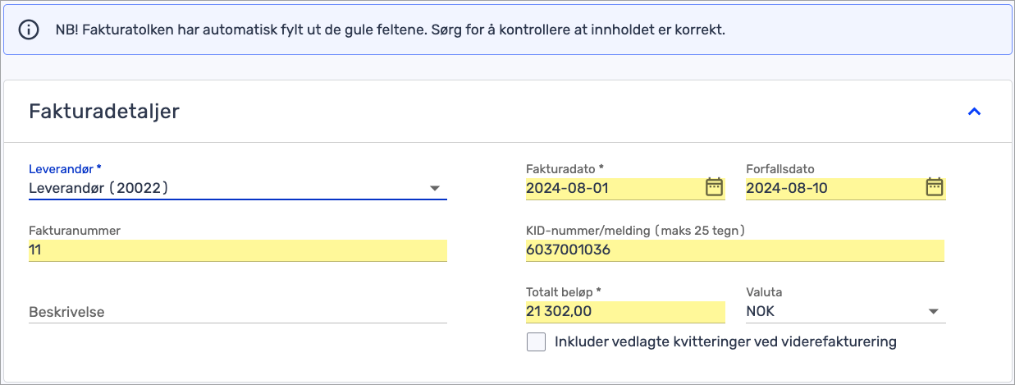Collapse the Fakturadetaljer section
This screenshot has width=1015, height=385.
pyautogui.click(x=974, y=112)
